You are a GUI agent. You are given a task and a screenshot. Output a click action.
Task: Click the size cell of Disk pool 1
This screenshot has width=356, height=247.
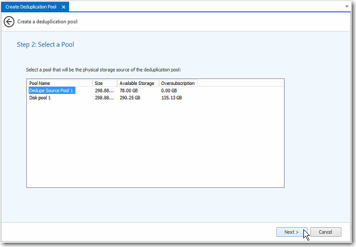[104, 98]
